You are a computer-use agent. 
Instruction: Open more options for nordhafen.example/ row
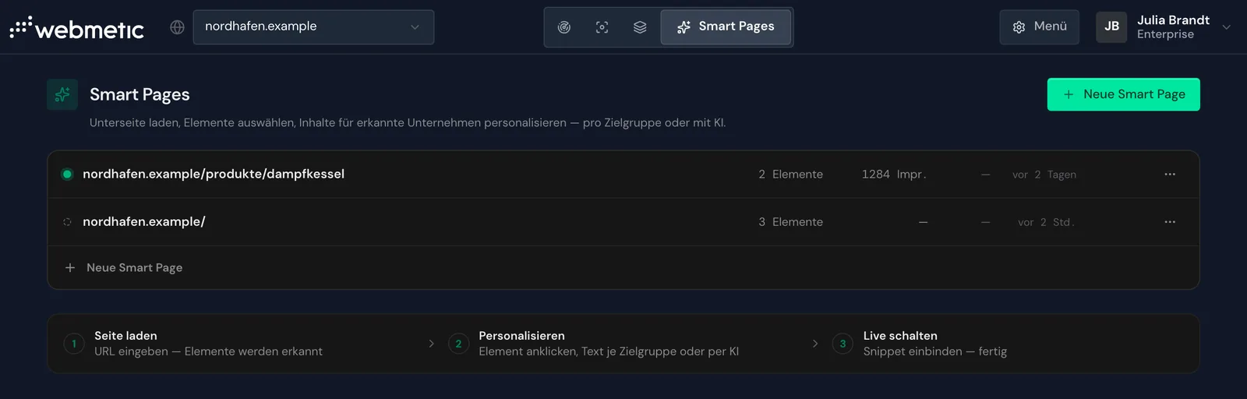click(1170, 222)
